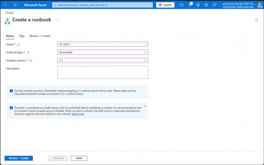This screenshot has height=165, width=264.
Task: Click inside the Description text box
Action: (x=103, y=72)
